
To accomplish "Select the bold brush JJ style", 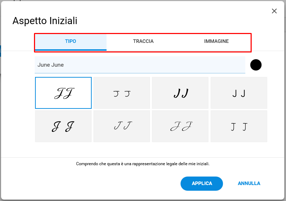I will [x=180, y=93].
